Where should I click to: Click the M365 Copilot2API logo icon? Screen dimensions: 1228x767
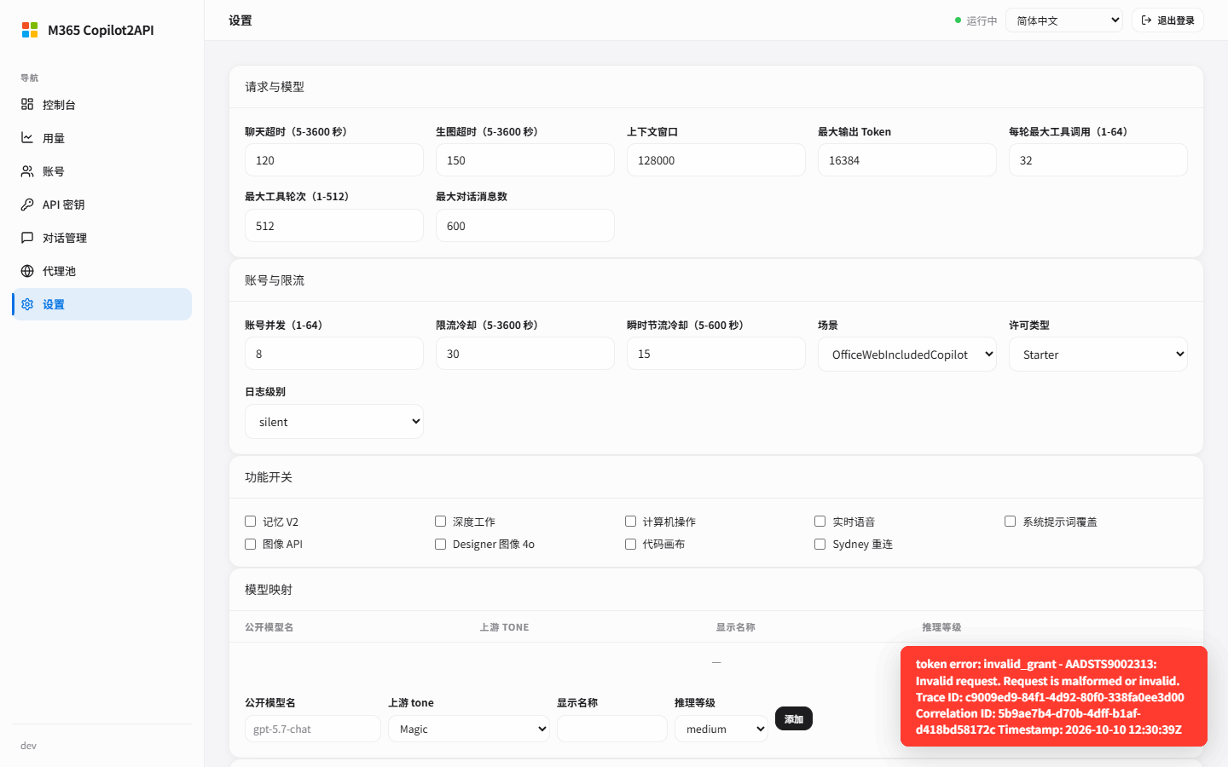30,30
